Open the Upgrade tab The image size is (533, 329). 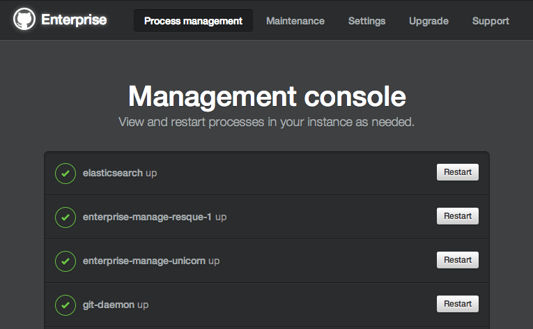click(428, 21)
